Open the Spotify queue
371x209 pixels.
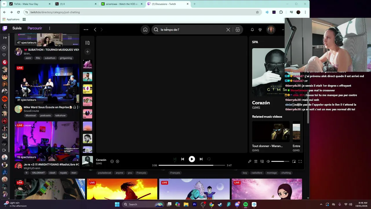[256, 161]
